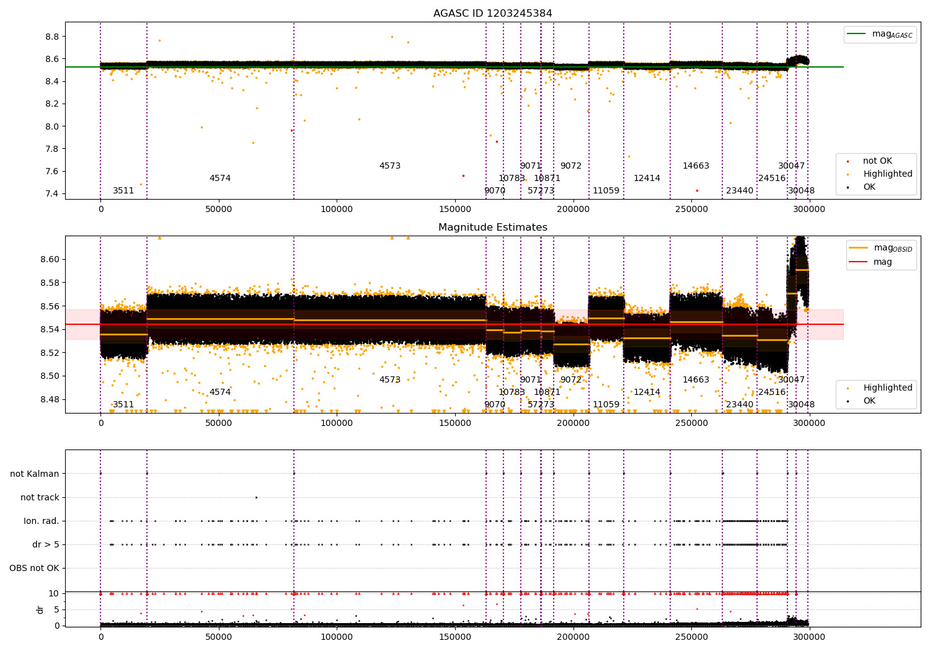Click the 300000 x-tick in the bottom panel

coord(810,637)
